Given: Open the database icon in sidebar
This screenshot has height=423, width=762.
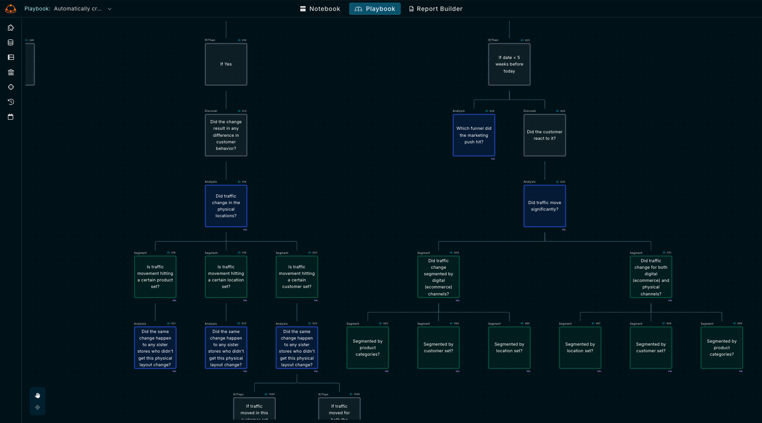Looking at the screenshot, I should coord(11,43).
